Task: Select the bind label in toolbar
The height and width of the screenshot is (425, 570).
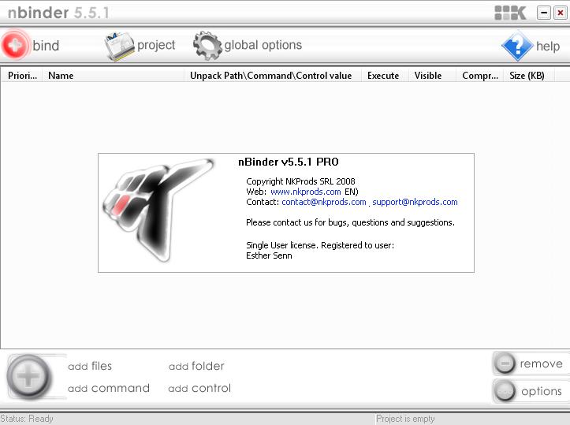Action: pyautogui.click(x=46, y=46)
